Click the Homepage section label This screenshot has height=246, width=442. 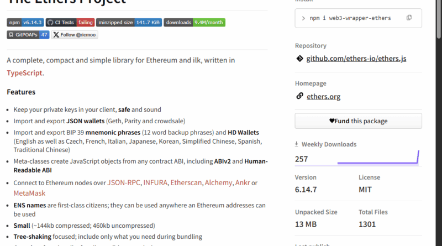click(311, 83)
